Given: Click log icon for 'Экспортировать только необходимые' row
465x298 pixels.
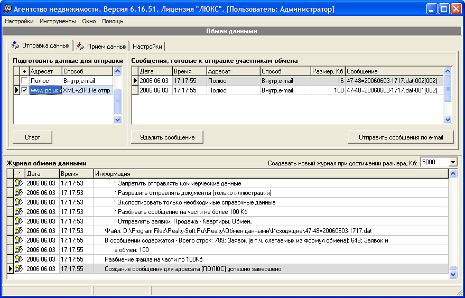Looking at the screenshot, I should [x=18, y=202].
